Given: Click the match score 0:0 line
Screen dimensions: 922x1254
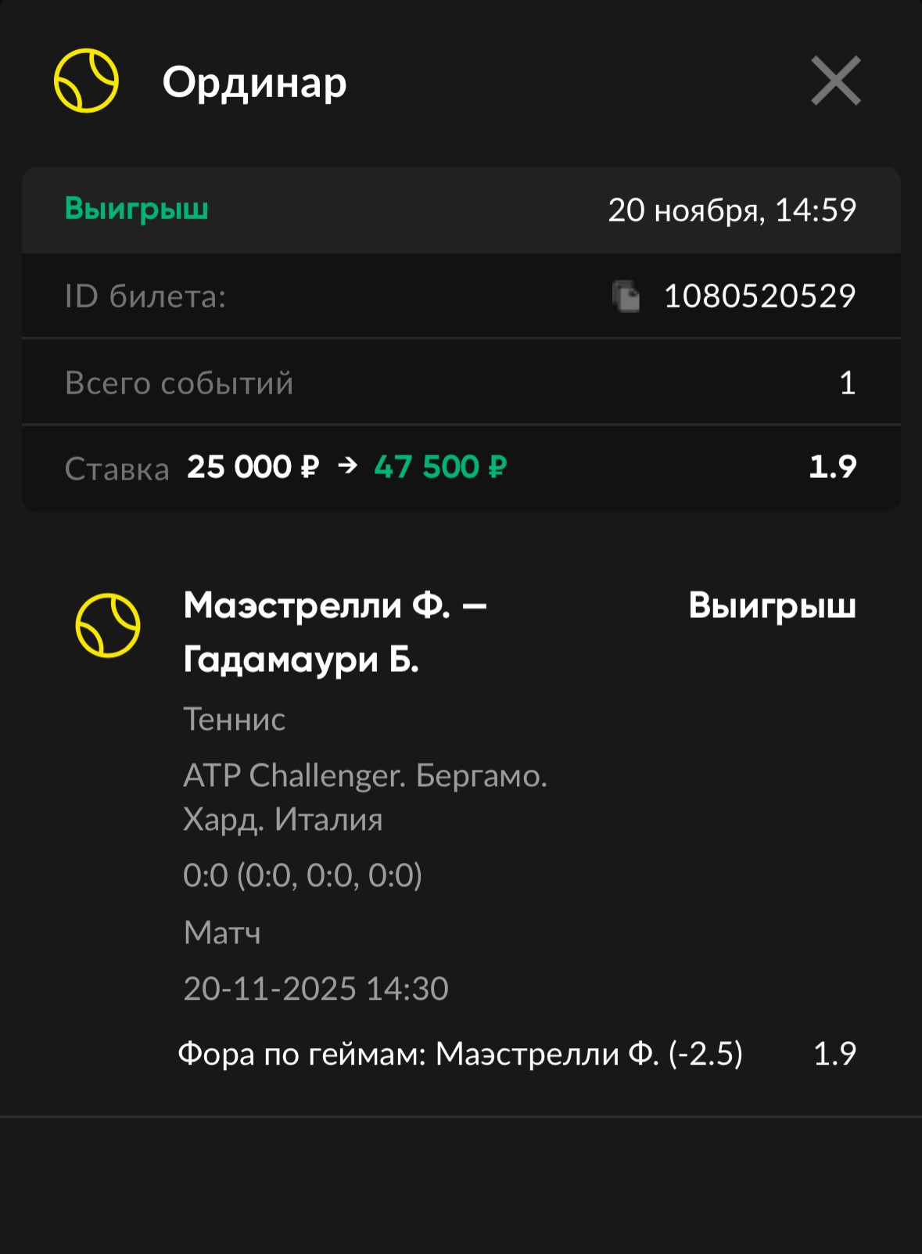Looking at the screenshot, I should [303, 875].
